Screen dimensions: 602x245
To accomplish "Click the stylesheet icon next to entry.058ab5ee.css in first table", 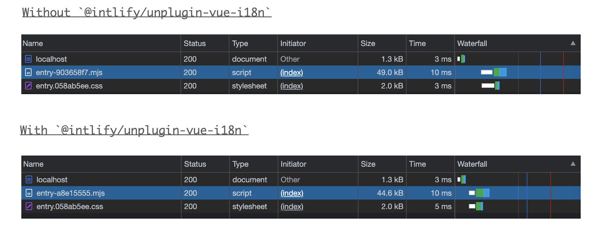I will pyautogui.click(x=28, y=86).
